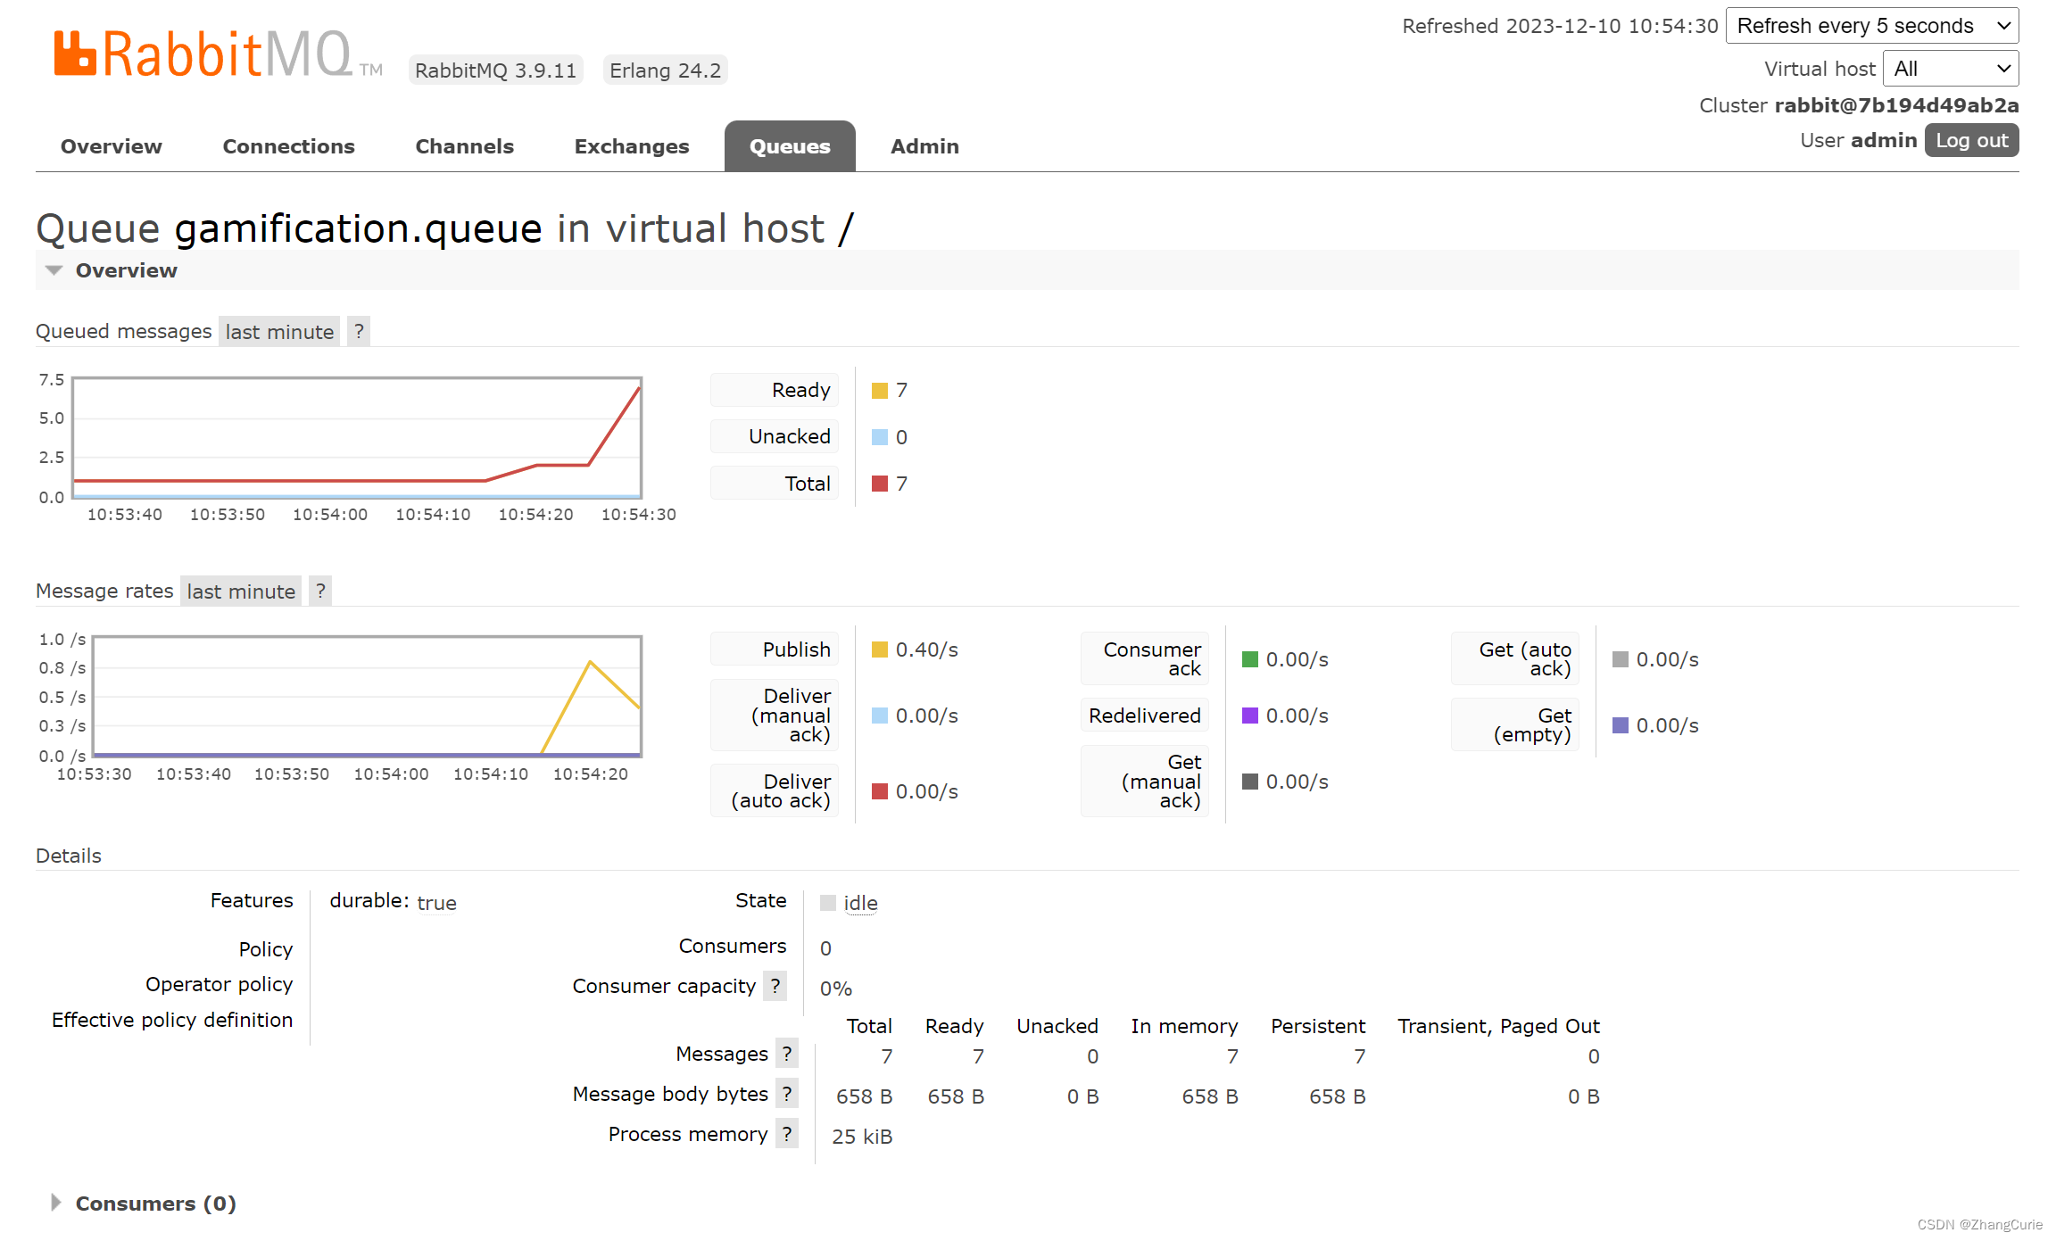Click the Persistent column header

(1318, 1026)
